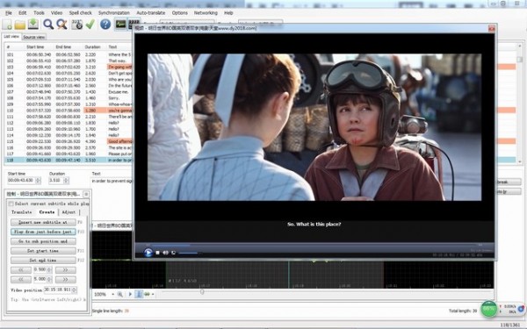Check Select current subtitle while playing
527x329 pixels.
[x=11, y=204]
